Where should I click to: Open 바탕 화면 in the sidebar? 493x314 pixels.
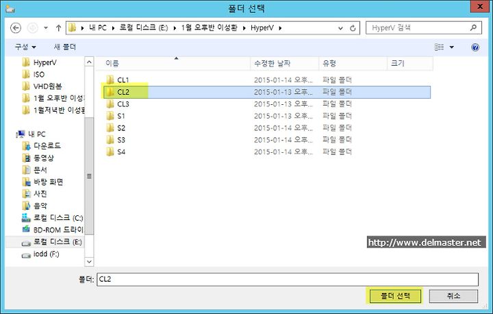(x=42, y=182)
